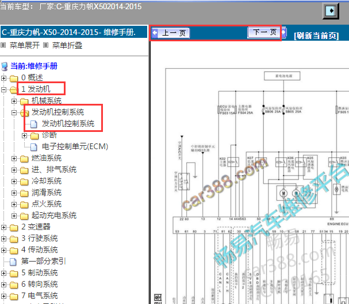Click the document icon of 电子控制单元(ECM)
This screenshot has width=349, height=304.
coord(33,147)
